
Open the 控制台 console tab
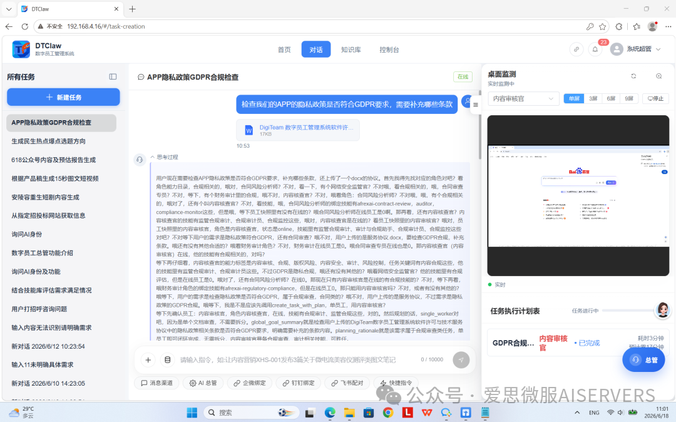tap(389, 49)
